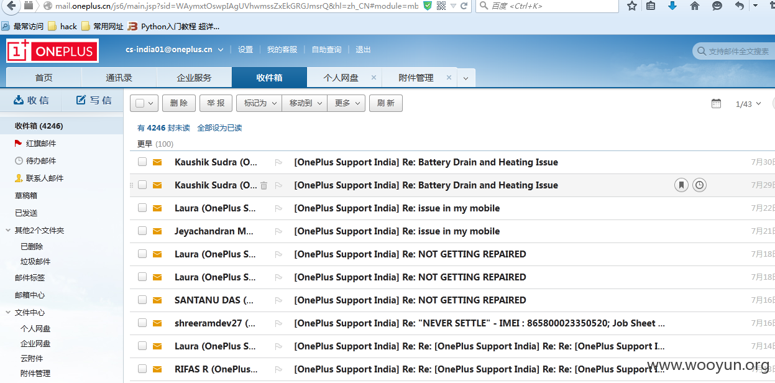Click the browser bookmark star icon
This screenshot has height=383, width=775.
(632, 6)
